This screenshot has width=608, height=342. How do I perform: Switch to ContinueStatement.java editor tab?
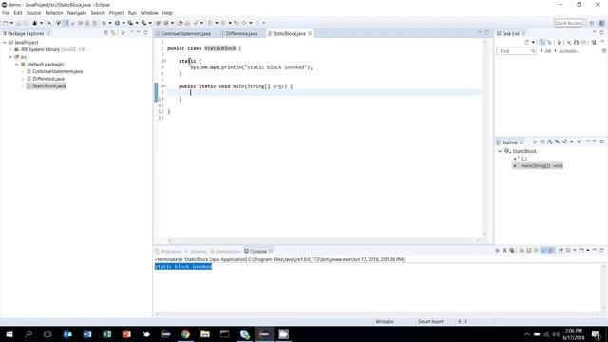tap(183, 34)
